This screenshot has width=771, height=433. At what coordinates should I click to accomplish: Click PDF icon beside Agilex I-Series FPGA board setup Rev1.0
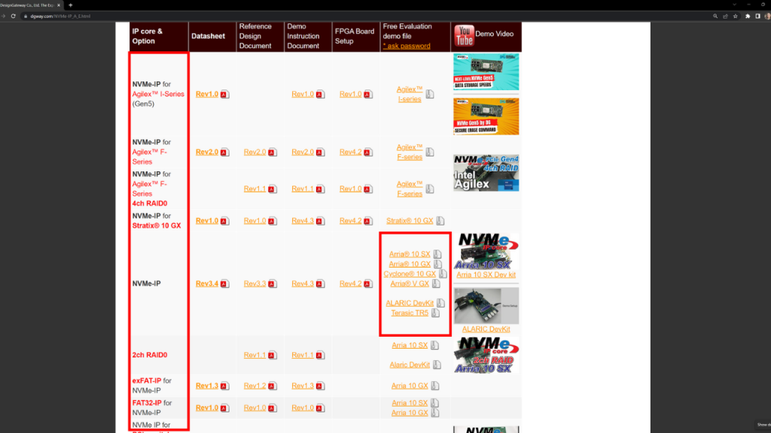[x=368, y=94]
